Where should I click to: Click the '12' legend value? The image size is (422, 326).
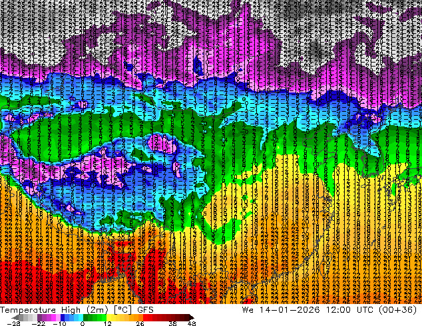tap(108, 323)
